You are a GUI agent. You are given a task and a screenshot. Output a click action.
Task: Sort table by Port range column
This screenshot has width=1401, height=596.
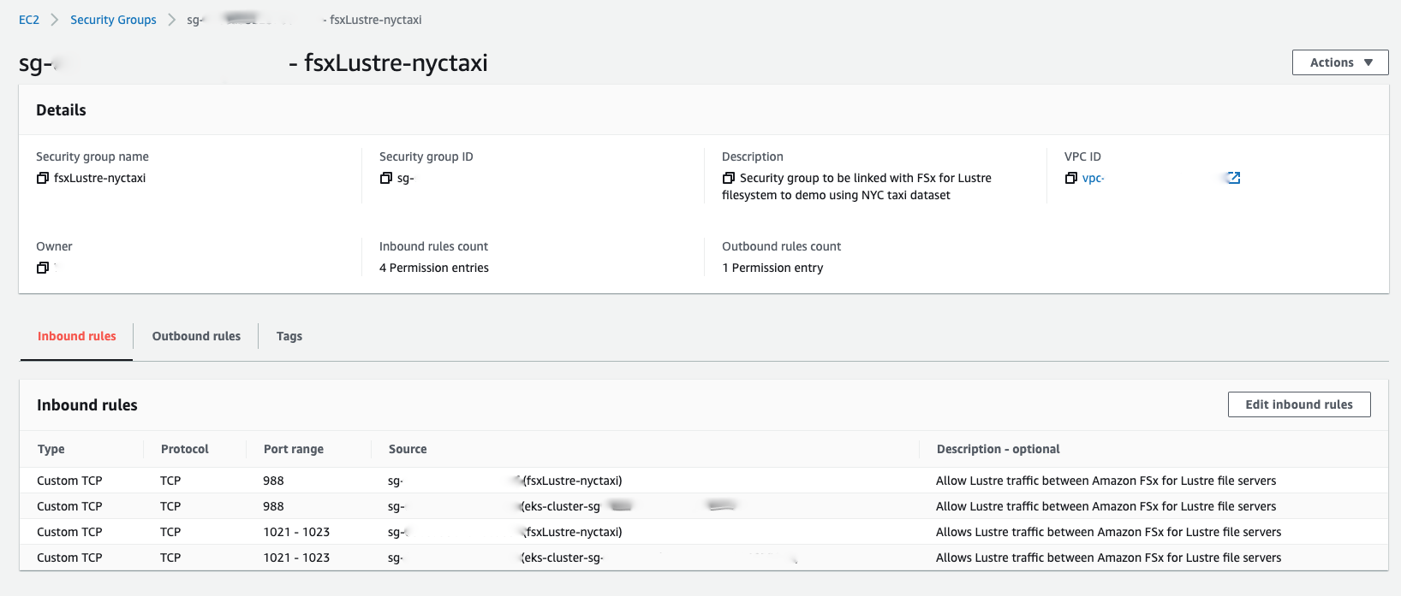point(293,449)
